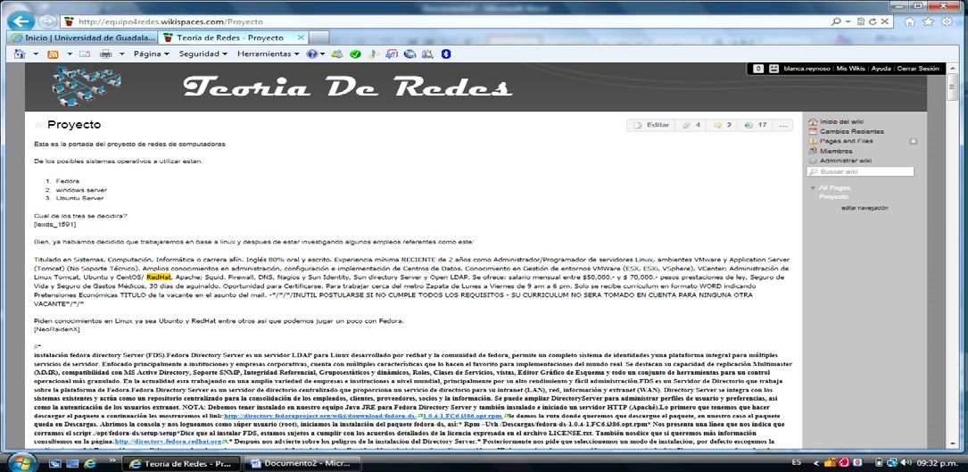Screen dimensions: 968x472
Task: Open Pages and Files
Action: click(x=847, y=141)
